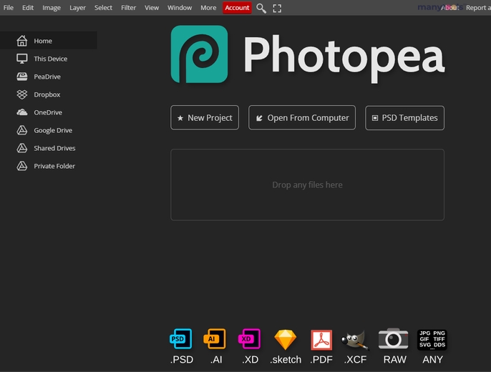491x372 pixels.
Task: Click the .sketch diamond icon
Action: pyautogui.click(x=286, y=340)
